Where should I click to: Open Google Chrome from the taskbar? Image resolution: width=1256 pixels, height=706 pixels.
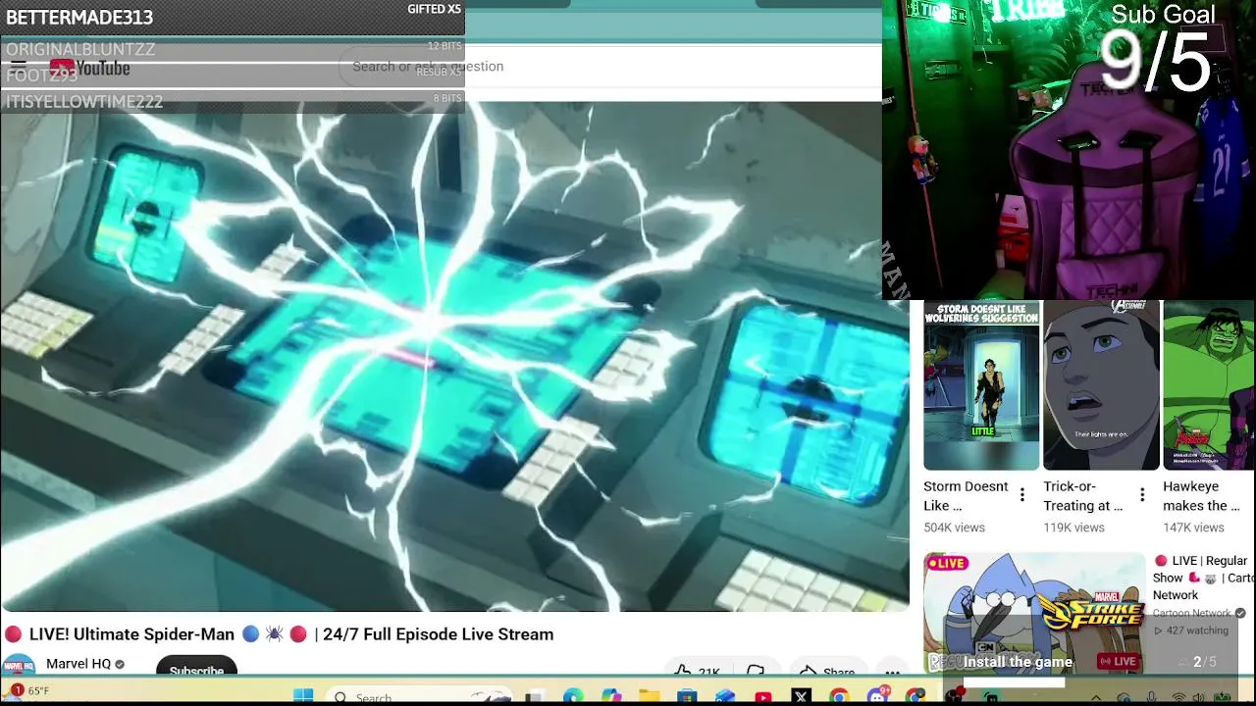[839, 697]
